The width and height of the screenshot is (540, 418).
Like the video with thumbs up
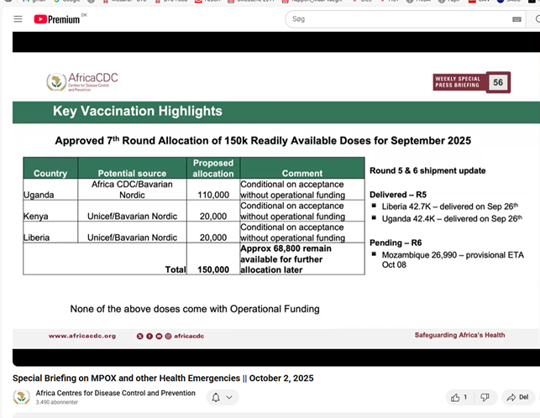(x=459, y=397)
